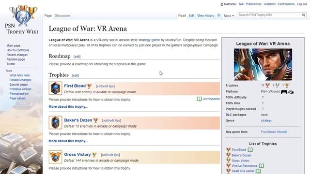
Task: Open the Edit tab
Action: (x=191, y=15)
